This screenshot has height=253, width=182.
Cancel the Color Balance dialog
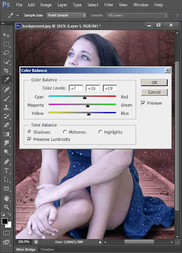[x=154, y=92]
